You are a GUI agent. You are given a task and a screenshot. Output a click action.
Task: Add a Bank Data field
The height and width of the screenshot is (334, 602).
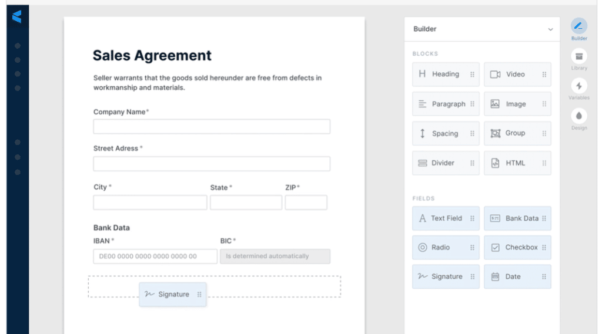pos(517,218)
